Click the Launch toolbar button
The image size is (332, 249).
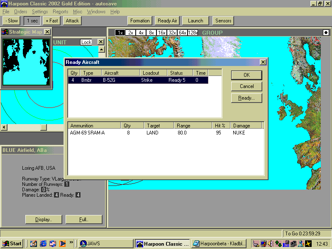(x=195, y=21)
